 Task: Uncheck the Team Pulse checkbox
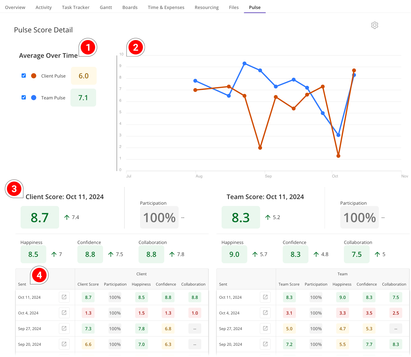coord(24,97)
